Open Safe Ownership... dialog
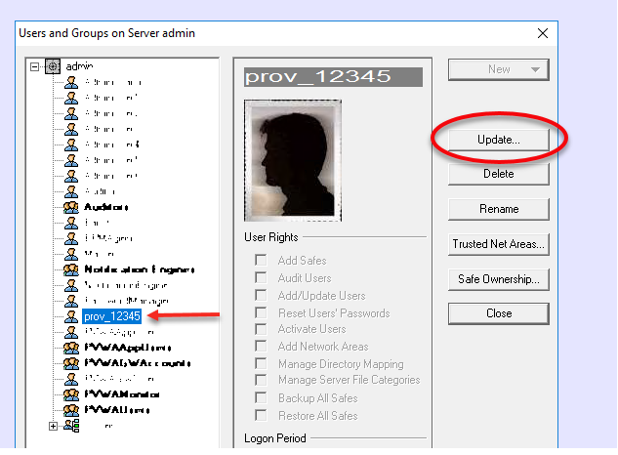The height and width of the screenshot is (455, 618). tap(499, 279)
